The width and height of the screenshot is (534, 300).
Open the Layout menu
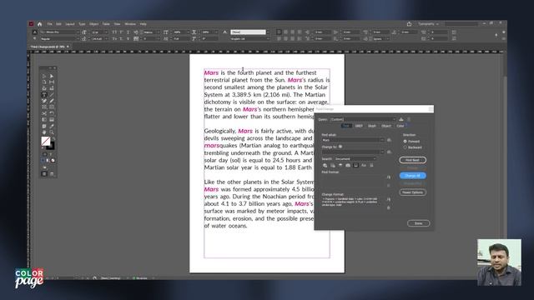click(70, 24)
